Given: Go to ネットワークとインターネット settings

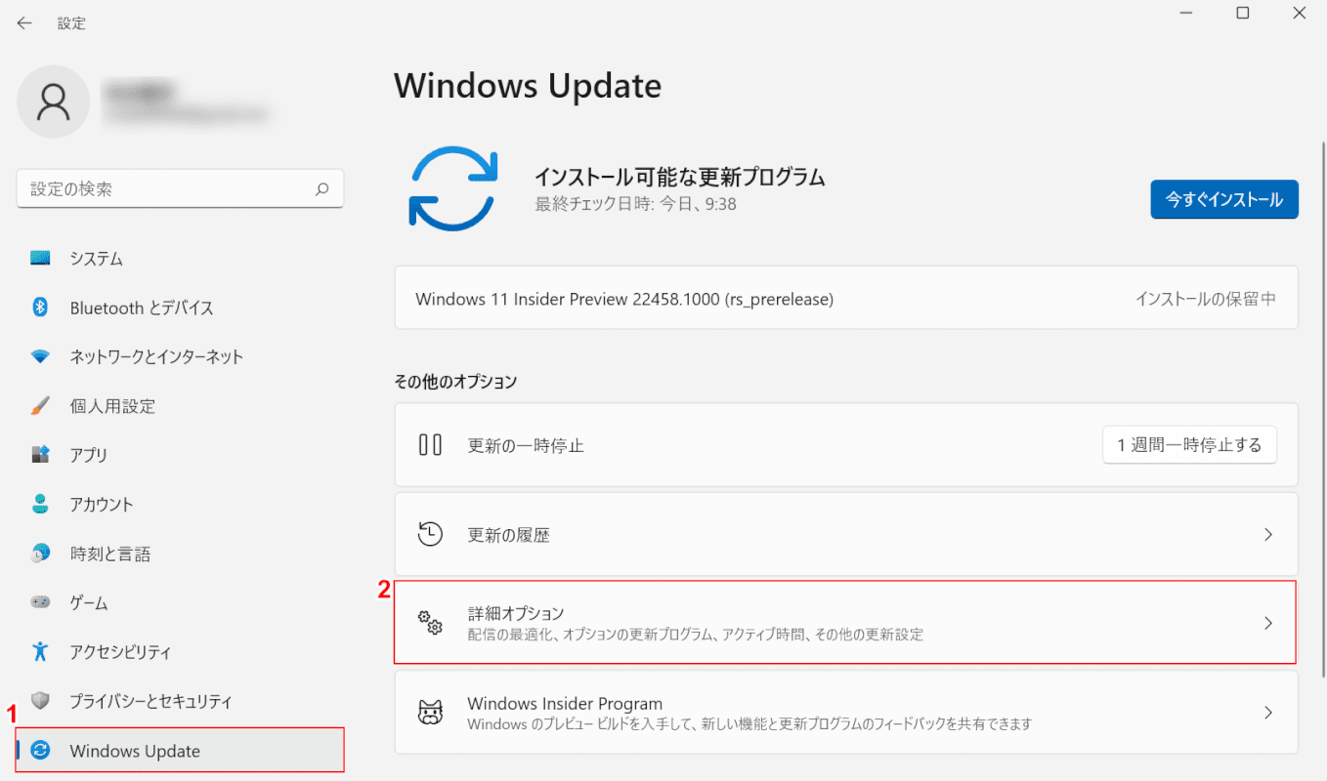Looking at the screenshot, I should 180,357.
